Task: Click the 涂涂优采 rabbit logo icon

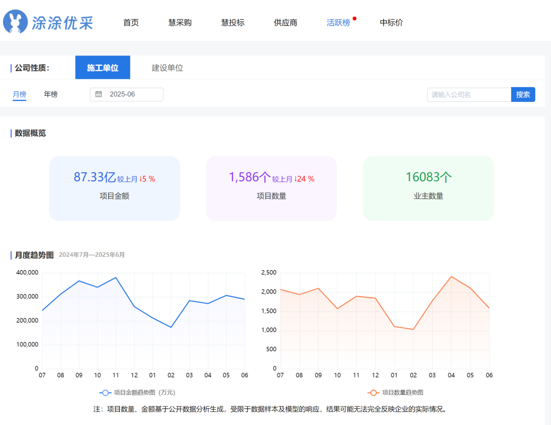Action: [15, 22]
